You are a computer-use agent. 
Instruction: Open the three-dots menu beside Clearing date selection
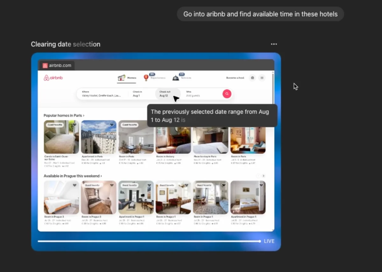coord(274,44)
